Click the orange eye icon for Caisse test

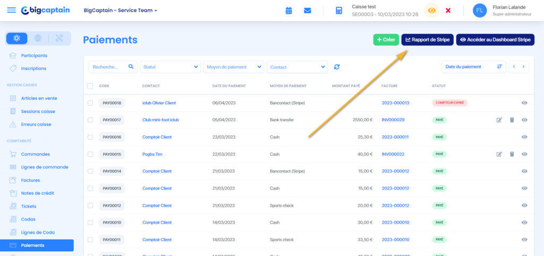pyautogui.click(x=431, y=11)
